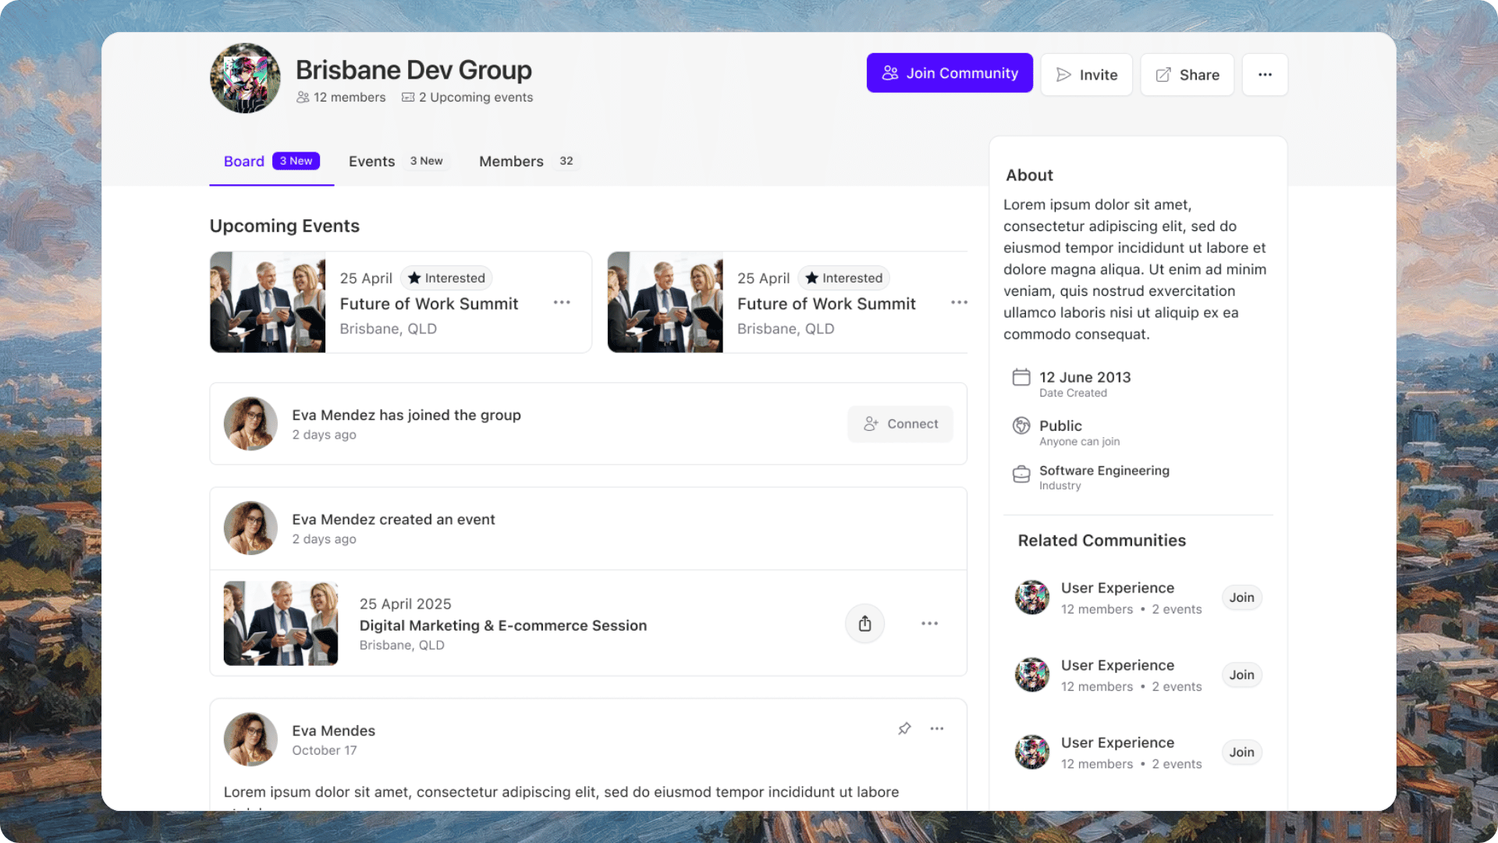The image size is (1498, 843).
Task: Connect with Eva Mendez
Action: (900, 424)
